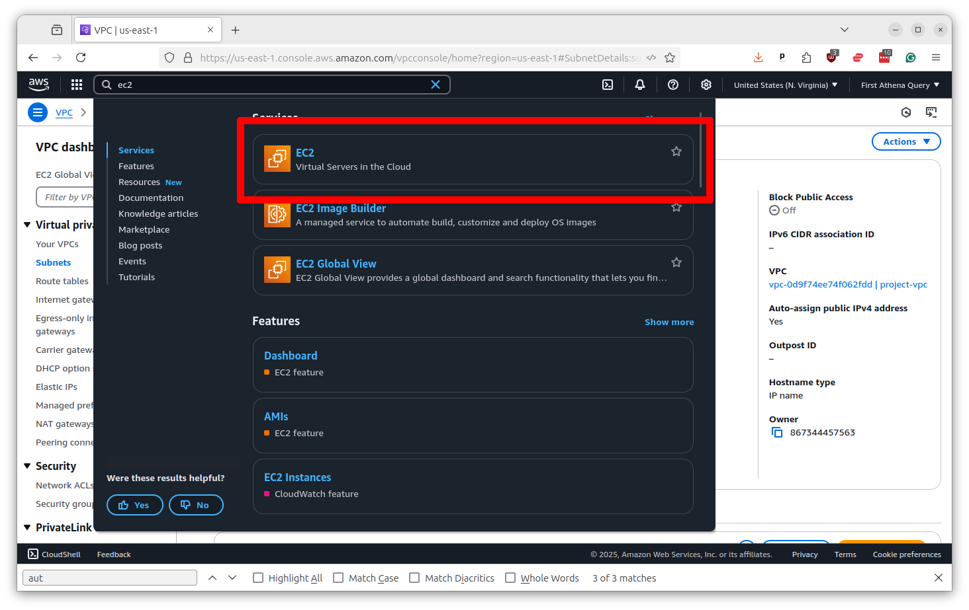Open the AWS help menu
Viewport: 969px width, 610px height.
[672, 85]
